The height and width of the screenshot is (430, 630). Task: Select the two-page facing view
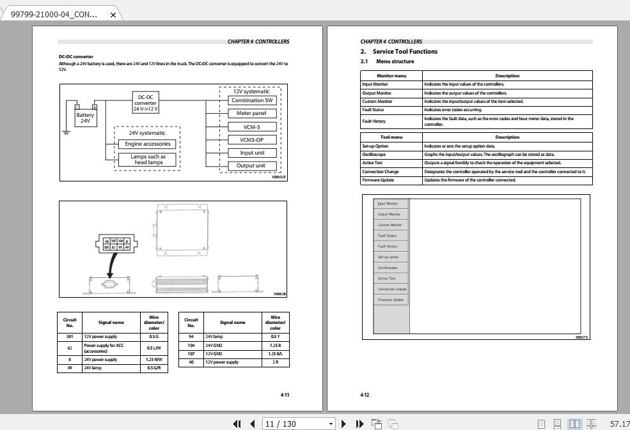pos(574,424)
